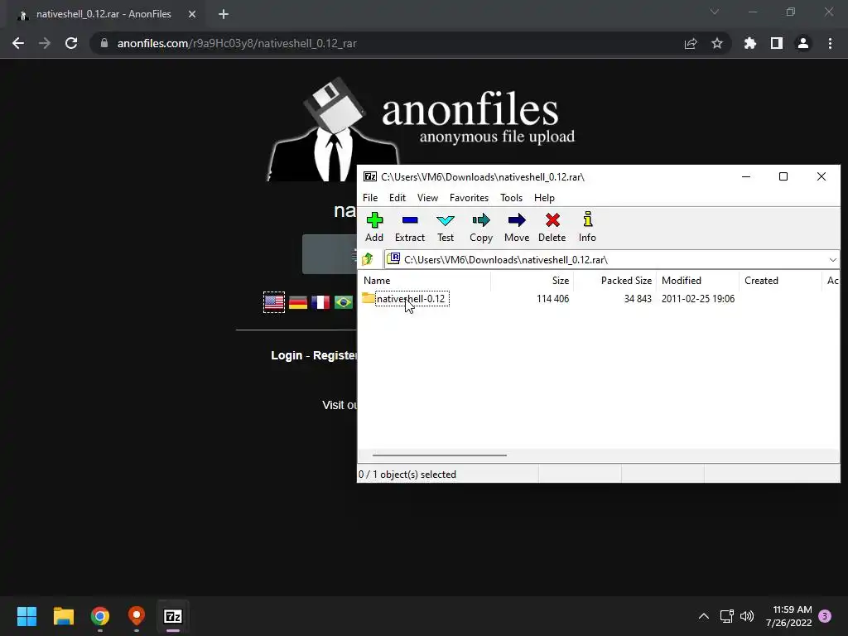Open the Chrome extensions puzzle icon
The height and width of the screenshot is (636, 848).
[x=750, y=43]
